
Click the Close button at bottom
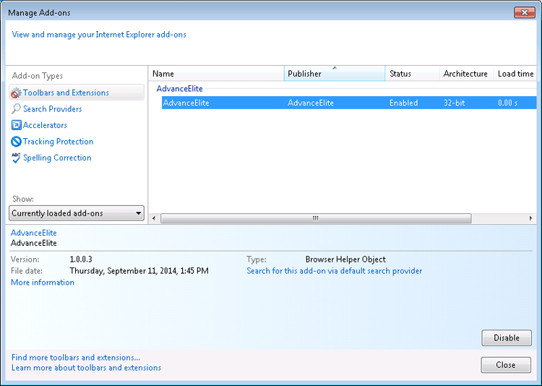[506, 365]
